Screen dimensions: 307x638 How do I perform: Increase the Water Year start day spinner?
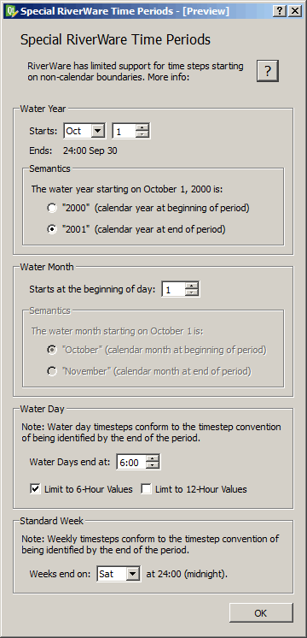point(142,127)
